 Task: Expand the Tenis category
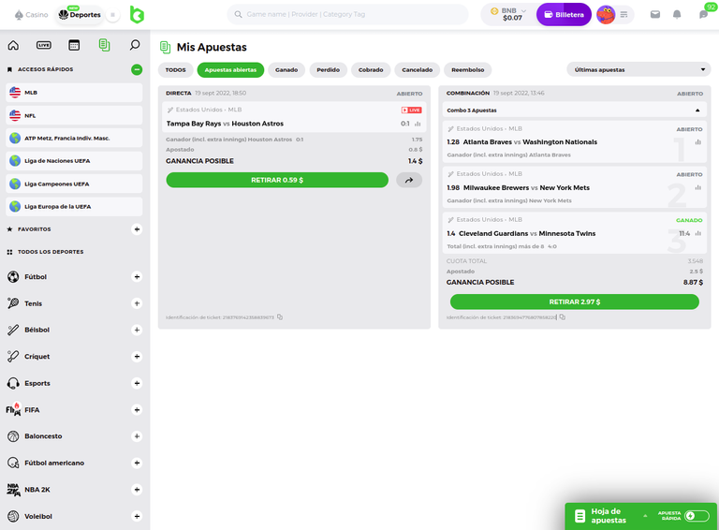(x=137, y=303)
